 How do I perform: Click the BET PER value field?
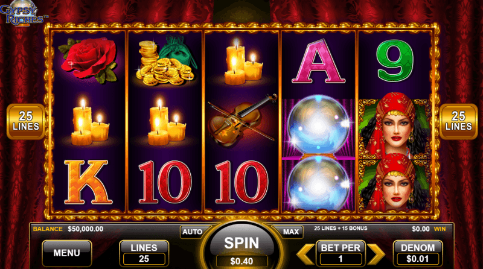pyautogui.click(x=341, y=259)
